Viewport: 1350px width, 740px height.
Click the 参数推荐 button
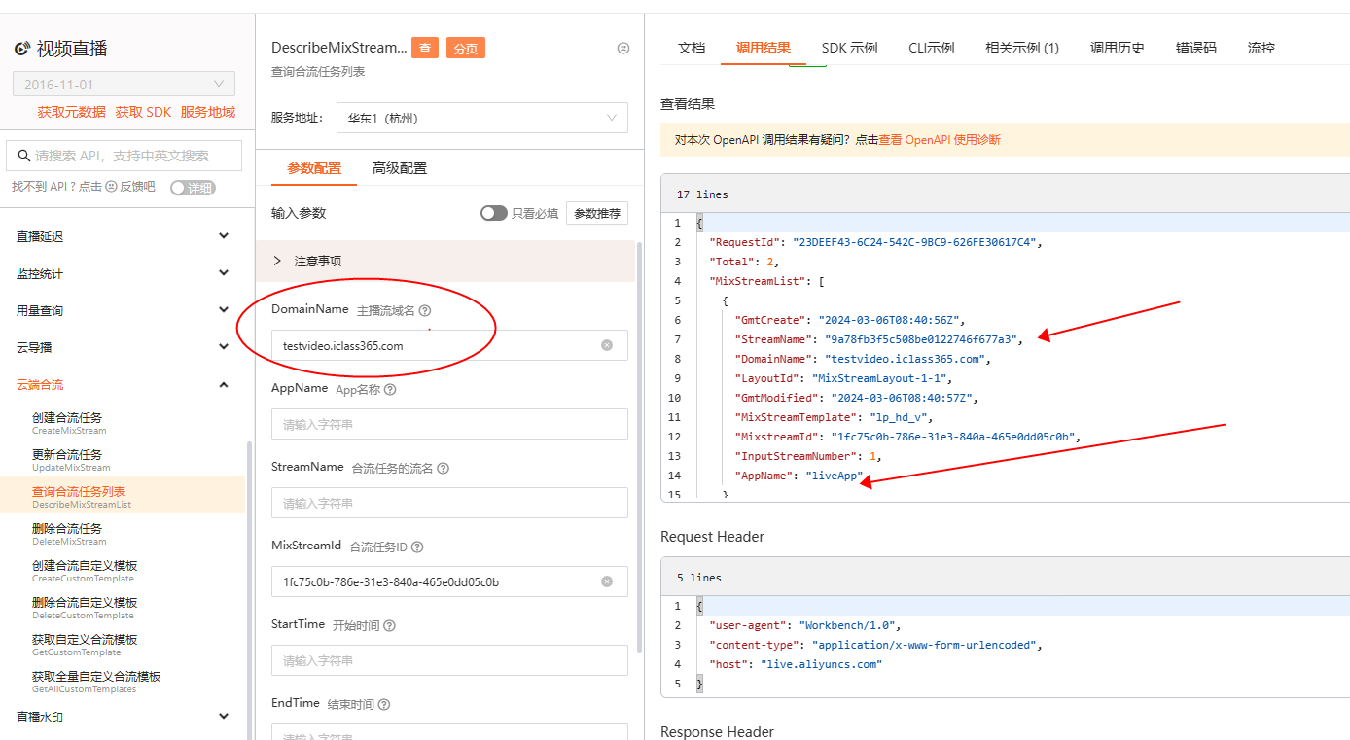coord(597,213)
